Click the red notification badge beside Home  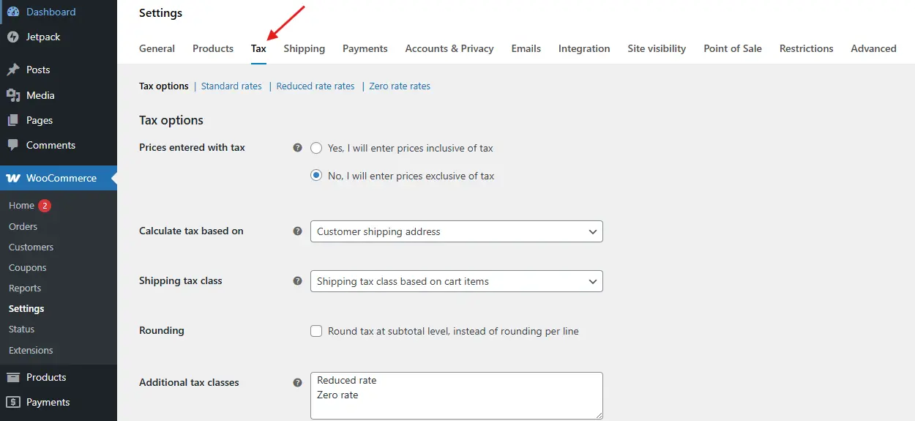[45, 206]
